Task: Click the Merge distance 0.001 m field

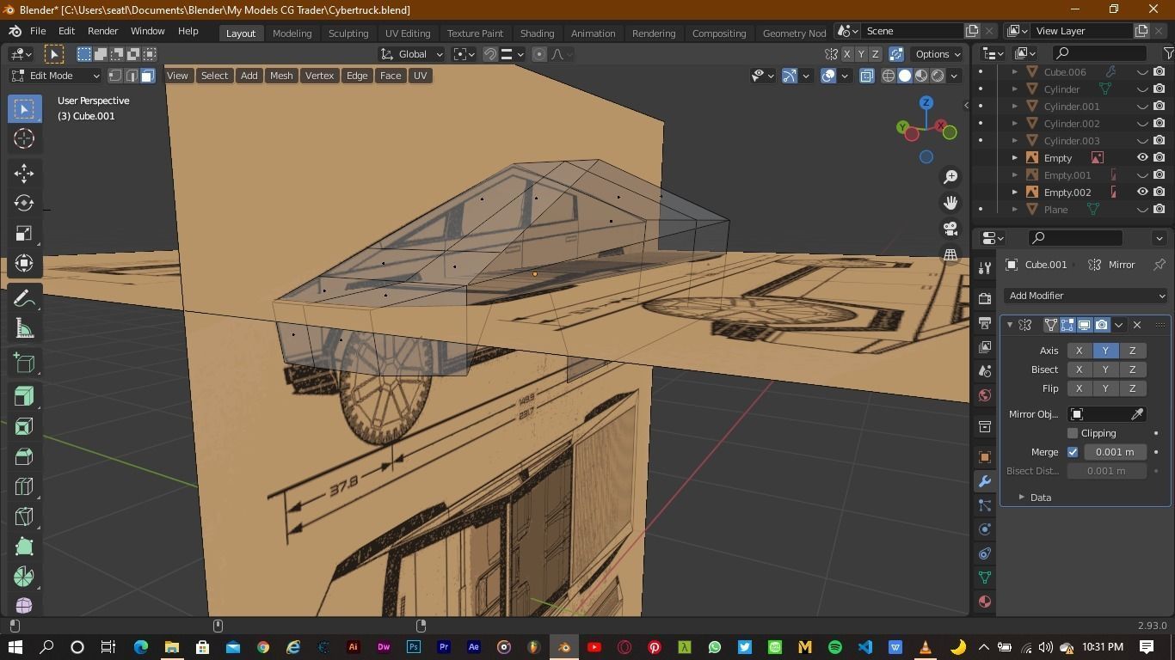Action: [x=1115, y=452]
